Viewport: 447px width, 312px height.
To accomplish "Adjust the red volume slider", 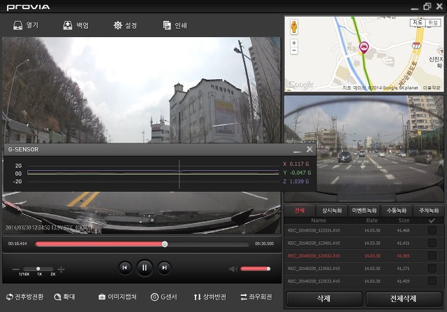I will [255, 269].
